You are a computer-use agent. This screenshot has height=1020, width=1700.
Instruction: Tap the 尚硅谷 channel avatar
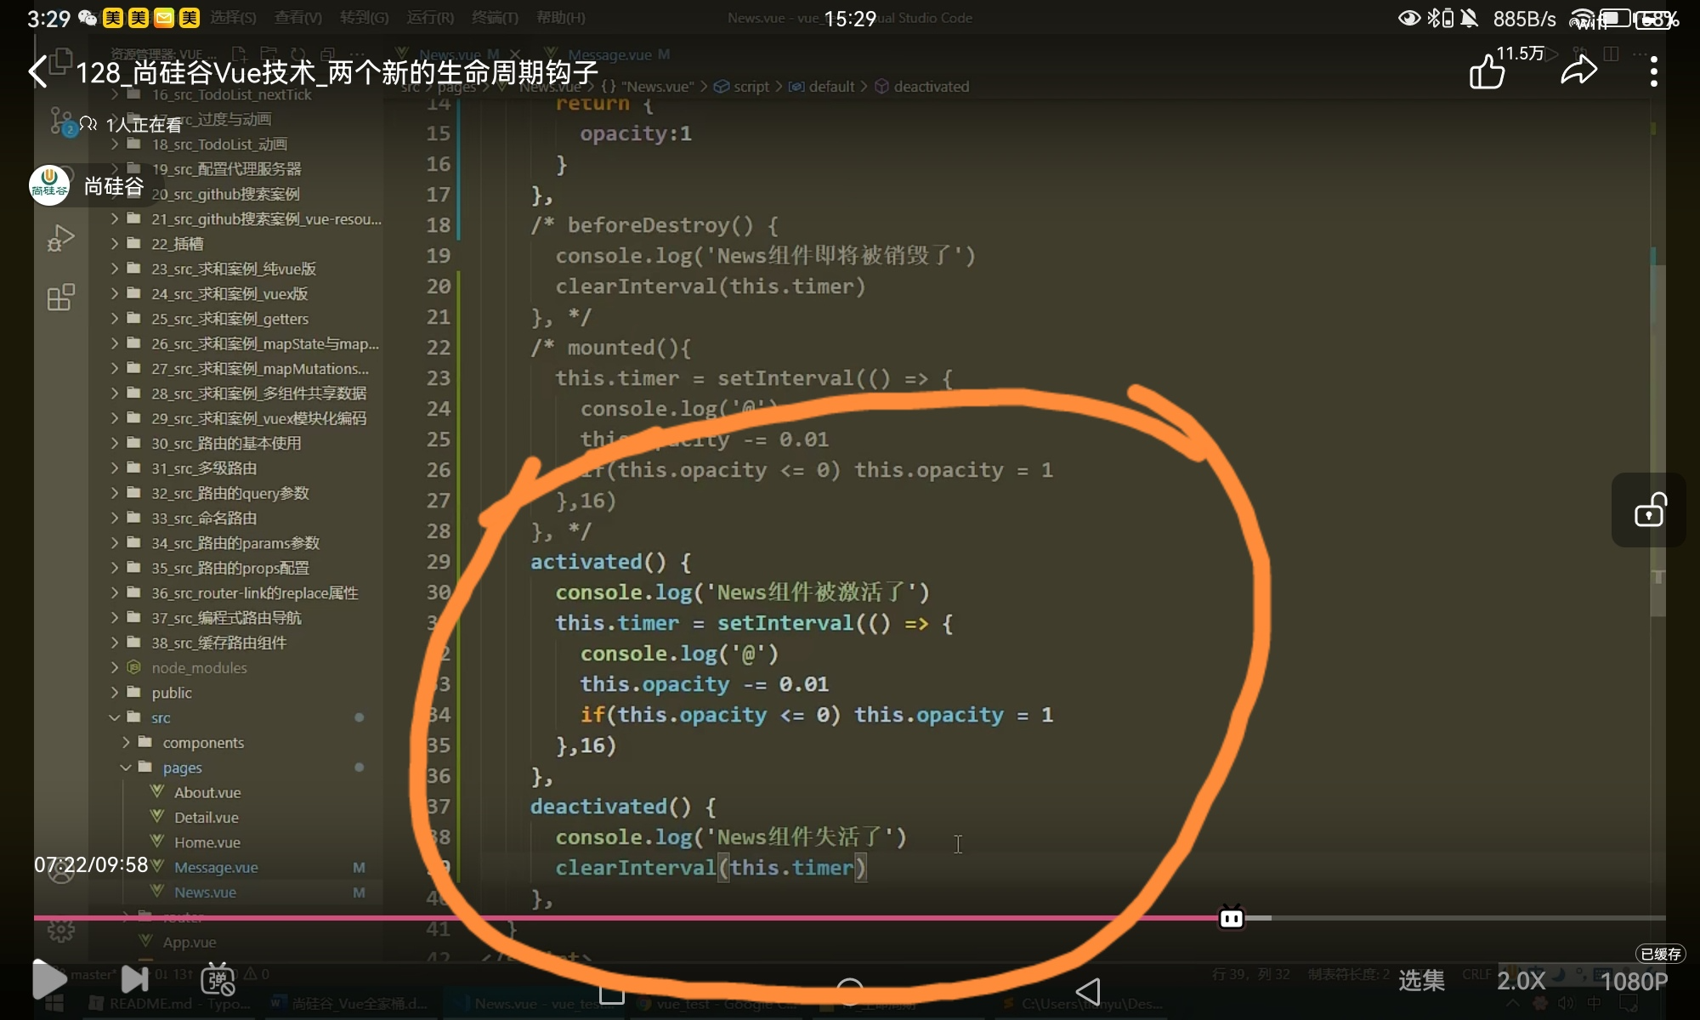[49, 185]
